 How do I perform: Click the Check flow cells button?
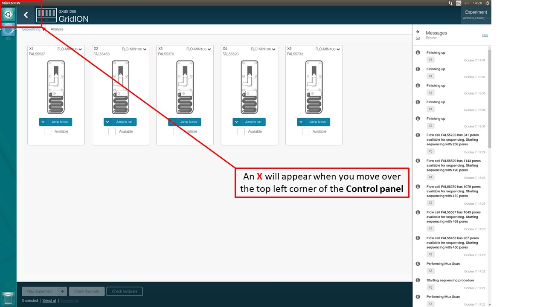[x=87, y=292]
